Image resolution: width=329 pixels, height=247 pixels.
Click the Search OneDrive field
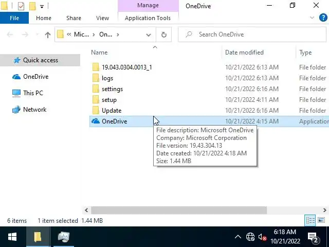[252, 34]
